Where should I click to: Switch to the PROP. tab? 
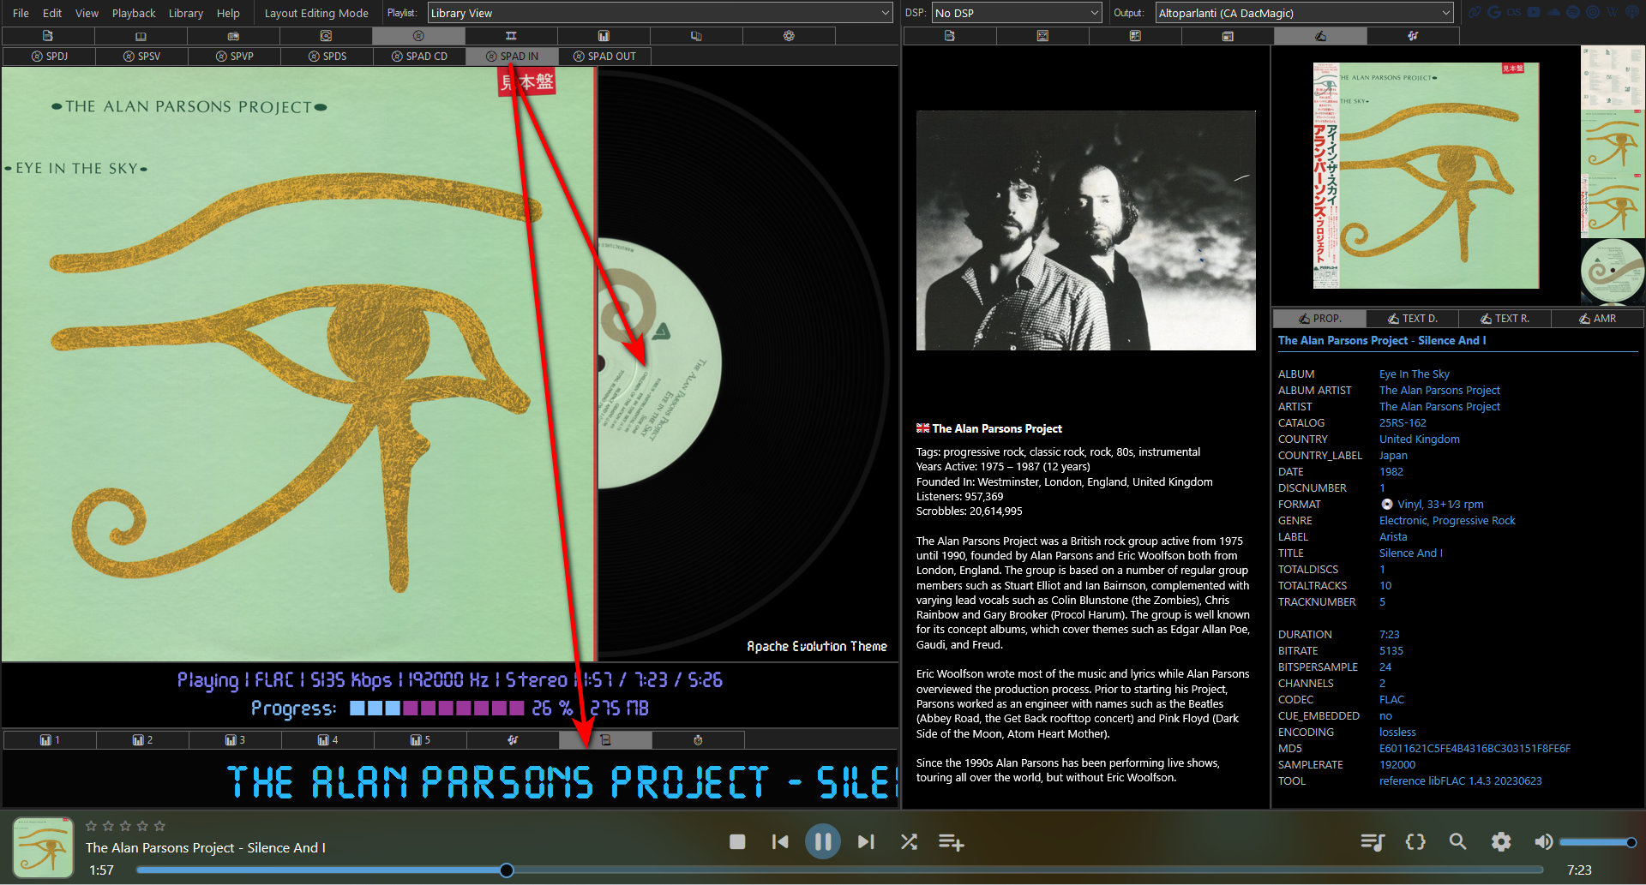[1319, 319]
